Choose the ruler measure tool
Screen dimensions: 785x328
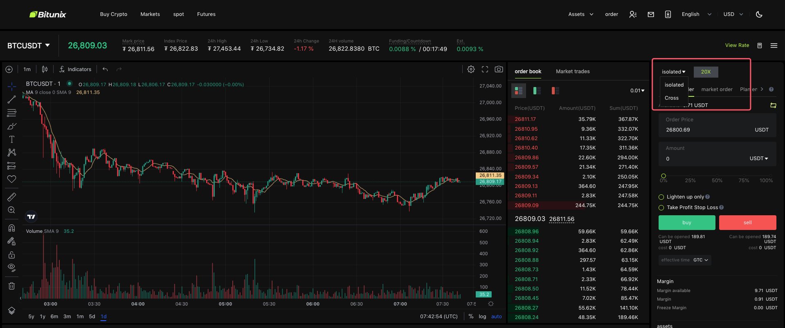coord(11,197)
